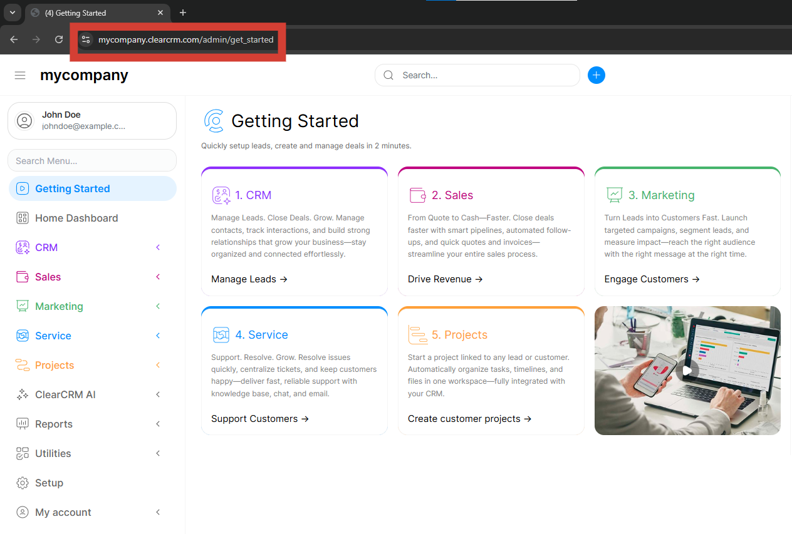Follow the Manage Leads link

[249, 279]
